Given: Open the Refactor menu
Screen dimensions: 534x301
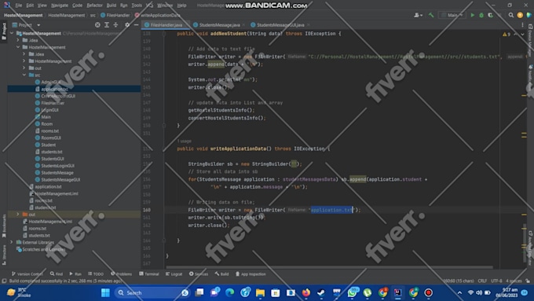Looking at the screenshot, I should tap(94, 6).
